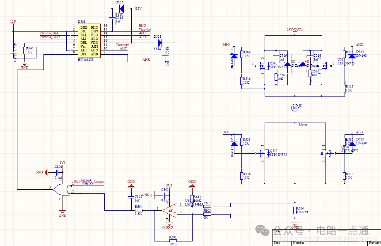Click the GND symbol below R606
The image size is (381, 246).
pos(295,224)
